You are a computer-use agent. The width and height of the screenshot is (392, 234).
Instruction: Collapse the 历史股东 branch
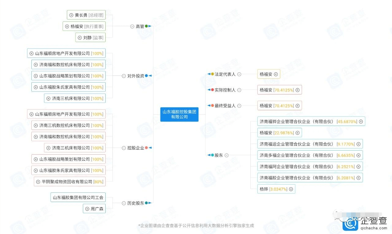(x=124, y=203)
